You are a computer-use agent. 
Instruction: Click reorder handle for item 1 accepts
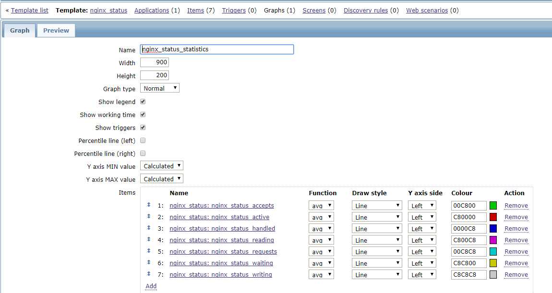(x=149, y=205)
